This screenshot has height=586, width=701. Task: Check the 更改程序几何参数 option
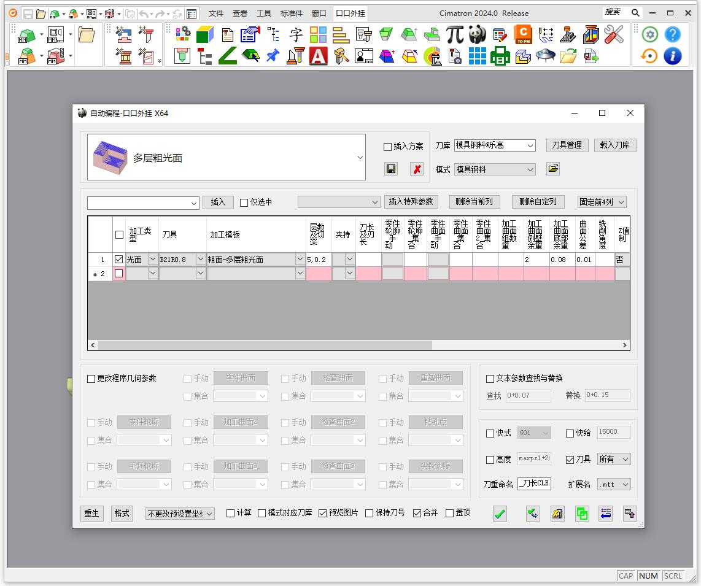(x=91, y=379)
